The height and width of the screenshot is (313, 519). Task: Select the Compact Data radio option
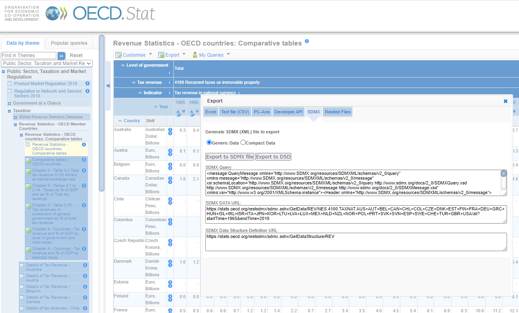(243, 143)
